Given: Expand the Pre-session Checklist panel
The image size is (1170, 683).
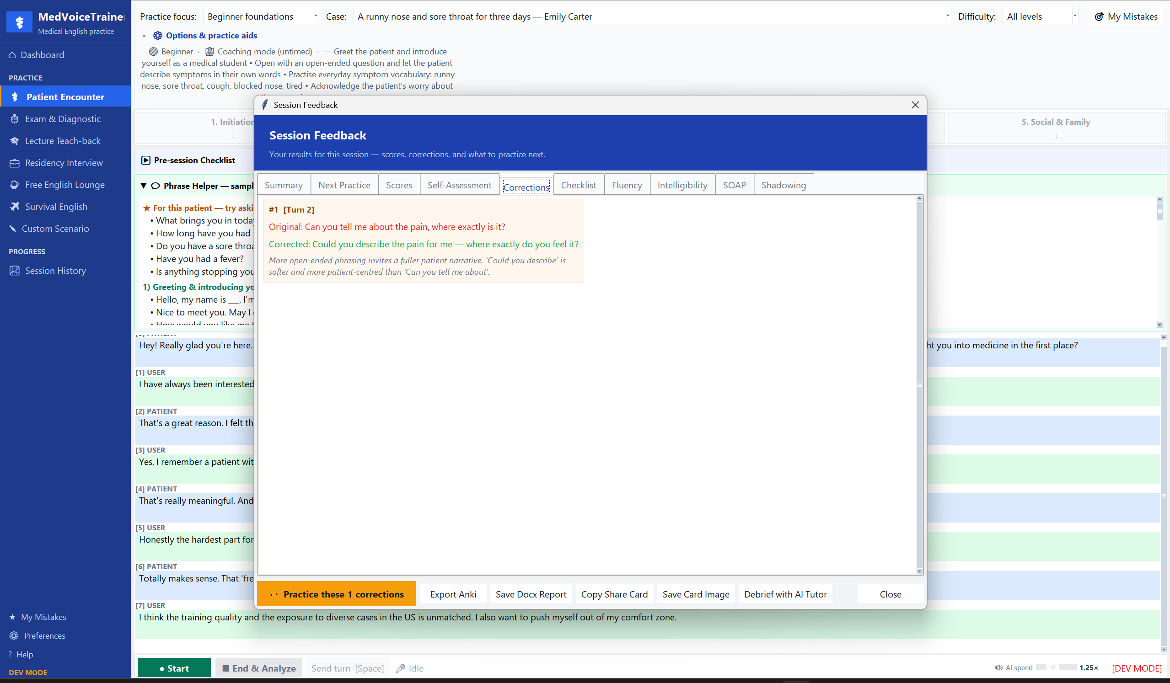Looking at the screenshot, I should [146, 160].
